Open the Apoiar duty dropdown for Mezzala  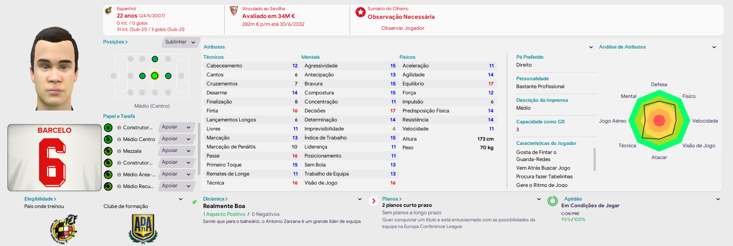tap(177, 151)
